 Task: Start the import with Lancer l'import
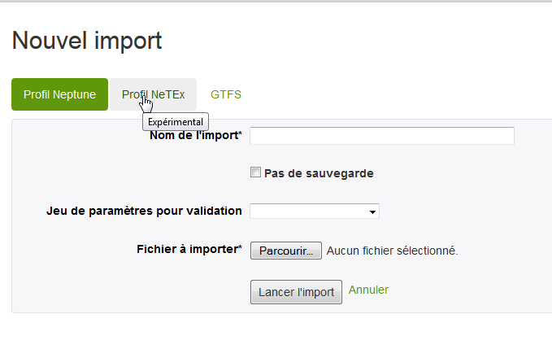click(x=296, y=292)
